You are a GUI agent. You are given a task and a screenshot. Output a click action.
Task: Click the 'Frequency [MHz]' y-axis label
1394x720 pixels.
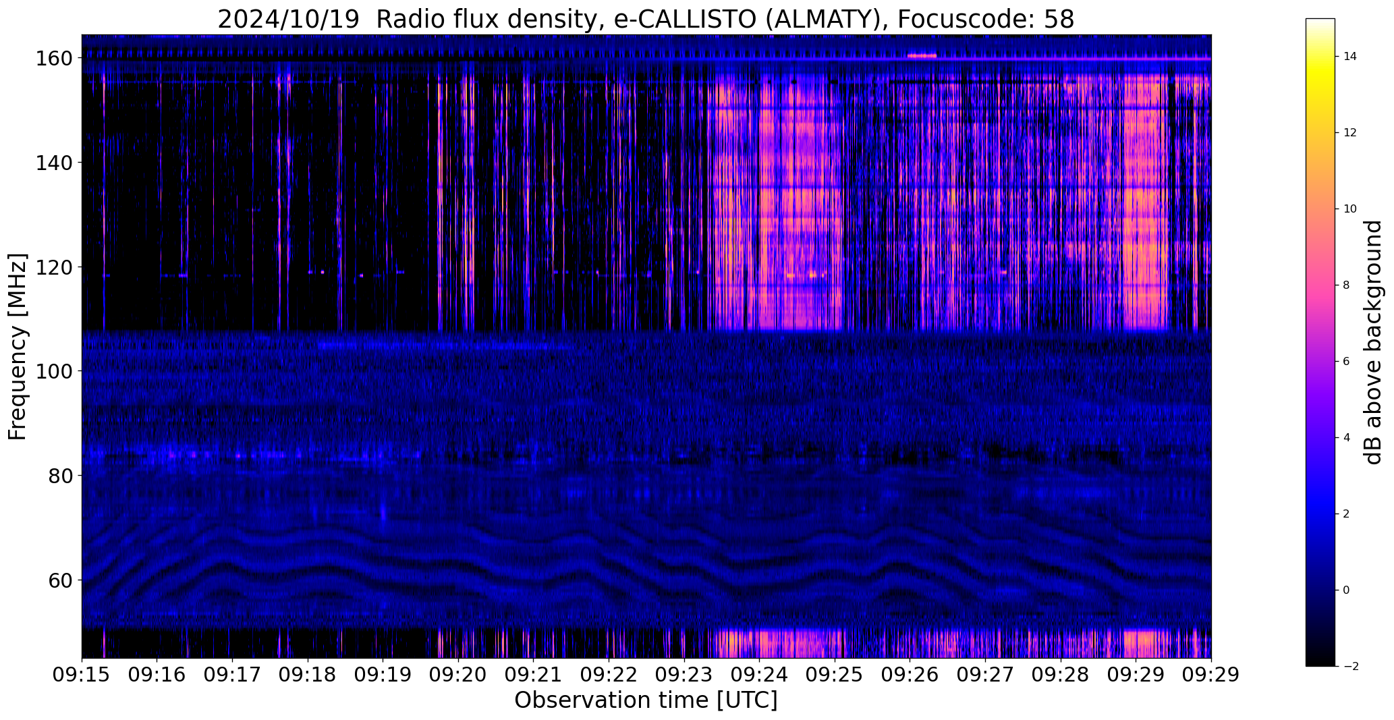point(18,347)
